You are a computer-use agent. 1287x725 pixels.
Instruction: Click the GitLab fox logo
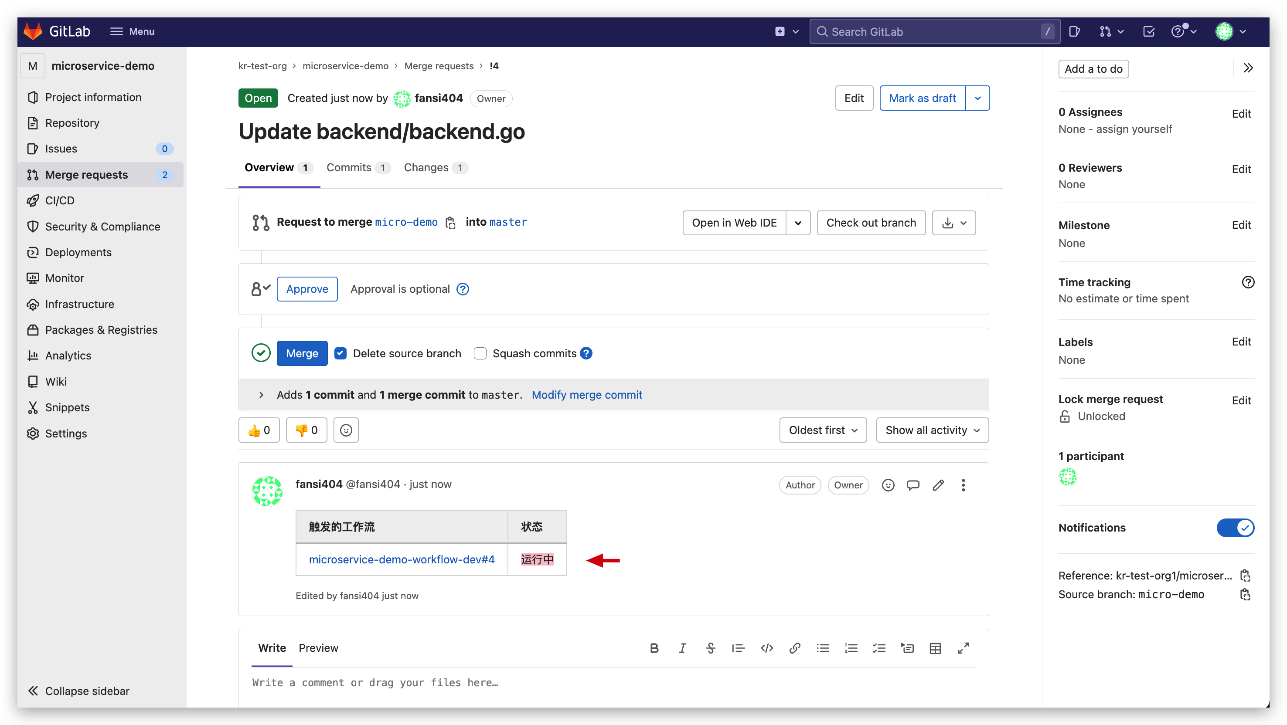[x=33, y=31]
